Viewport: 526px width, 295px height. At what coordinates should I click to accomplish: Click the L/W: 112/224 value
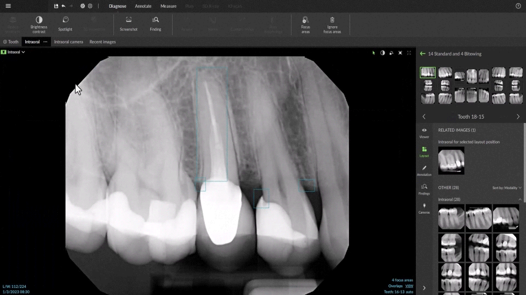[x=14, y=287]
